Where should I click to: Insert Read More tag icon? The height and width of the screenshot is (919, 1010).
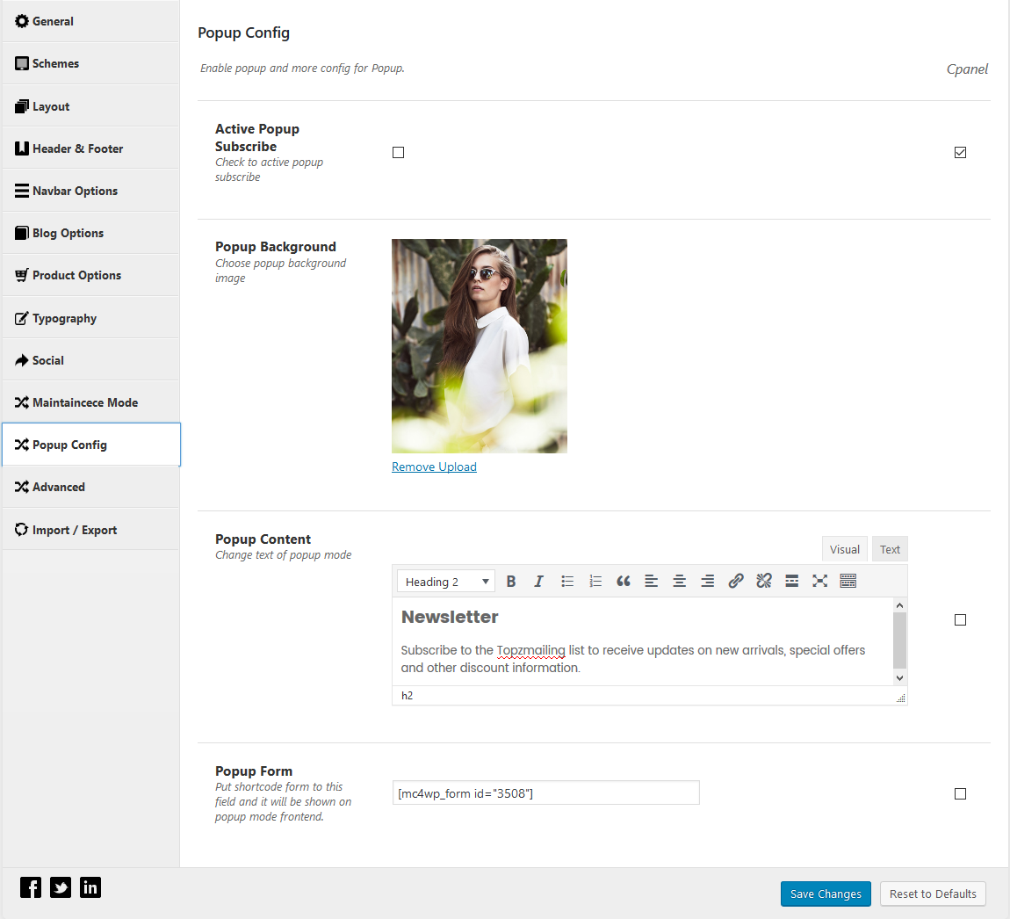[791, 582]
